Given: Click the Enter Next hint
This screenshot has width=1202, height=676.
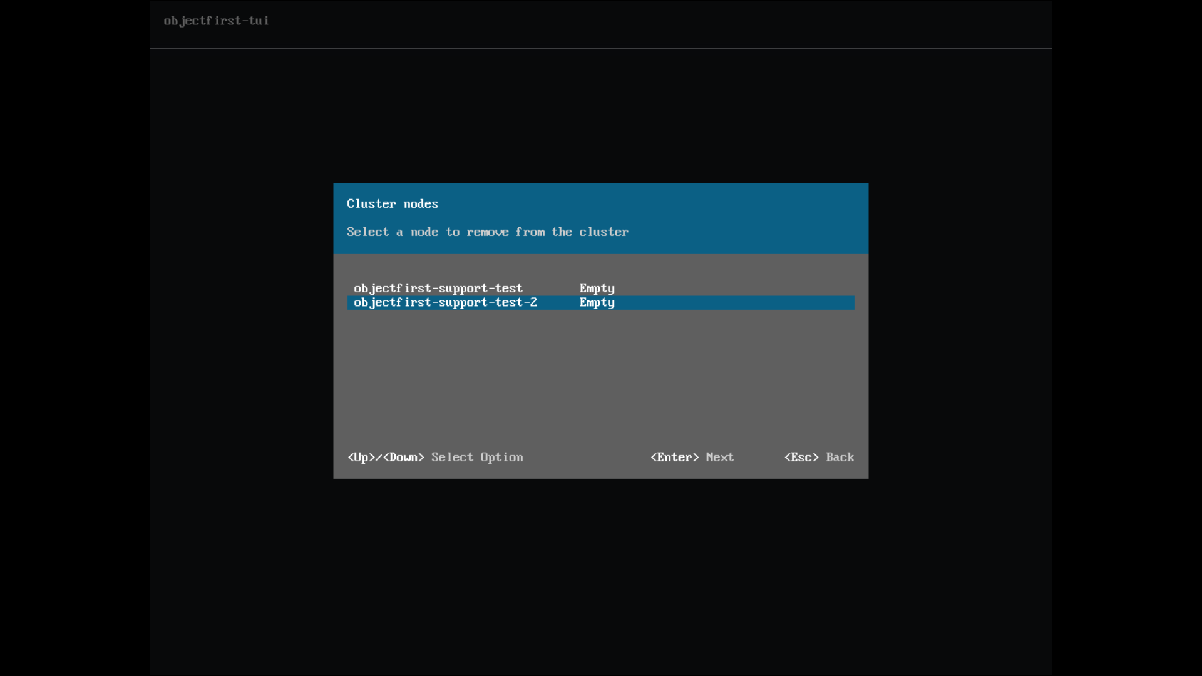Looking at the screenshot, I should tap(692, 458).
